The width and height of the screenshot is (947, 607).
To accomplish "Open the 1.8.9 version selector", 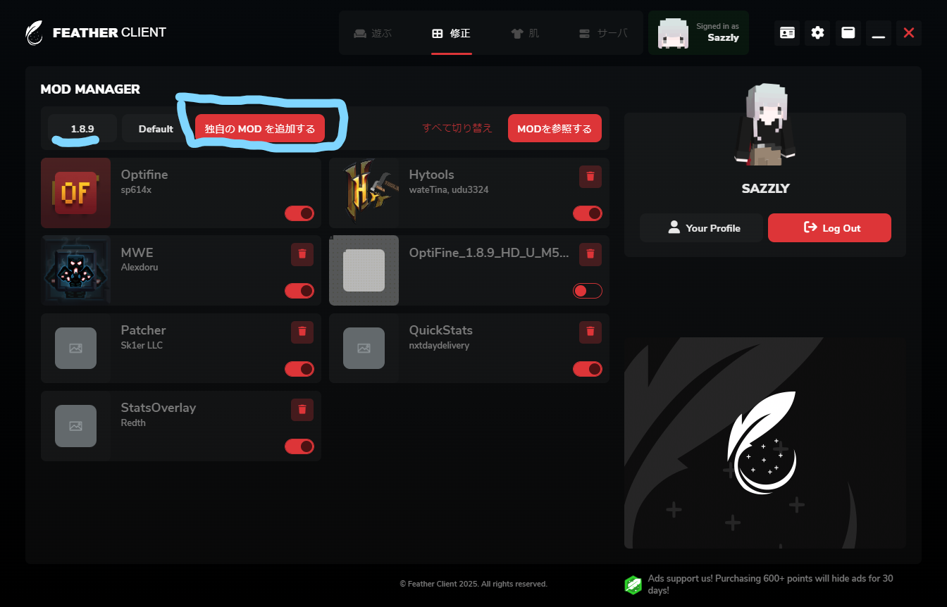I will pos(82,129).
